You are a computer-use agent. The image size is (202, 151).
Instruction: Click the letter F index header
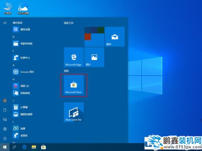coord(13,51)
